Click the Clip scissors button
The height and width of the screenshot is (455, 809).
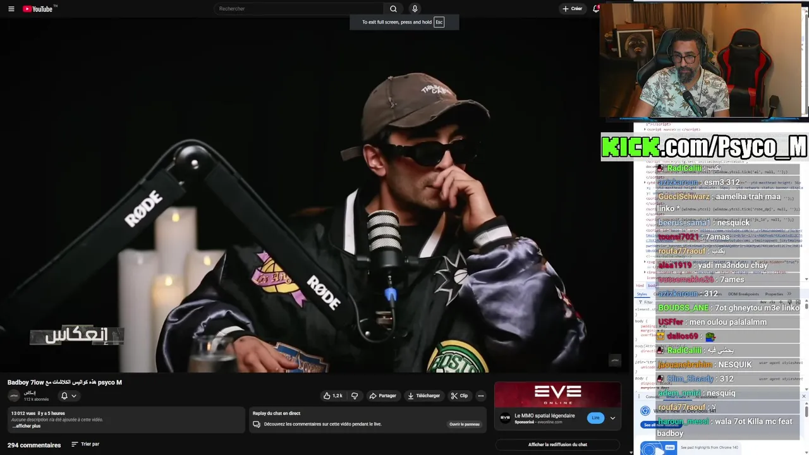point(459,396)
